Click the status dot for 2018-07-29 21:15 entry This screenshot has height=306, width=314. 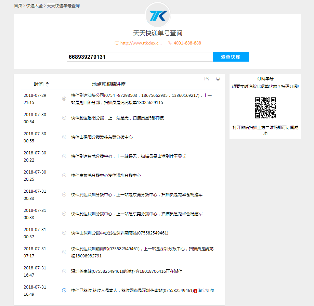64,99
